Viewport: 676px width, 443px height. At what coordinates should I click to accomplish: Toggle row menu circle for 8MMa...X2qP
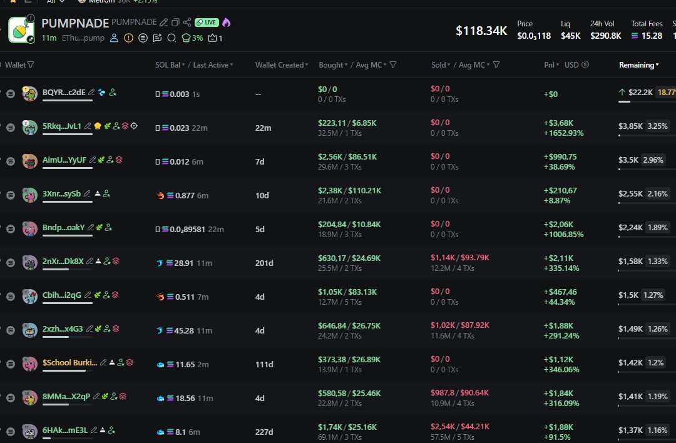click(x=11, y=398)
